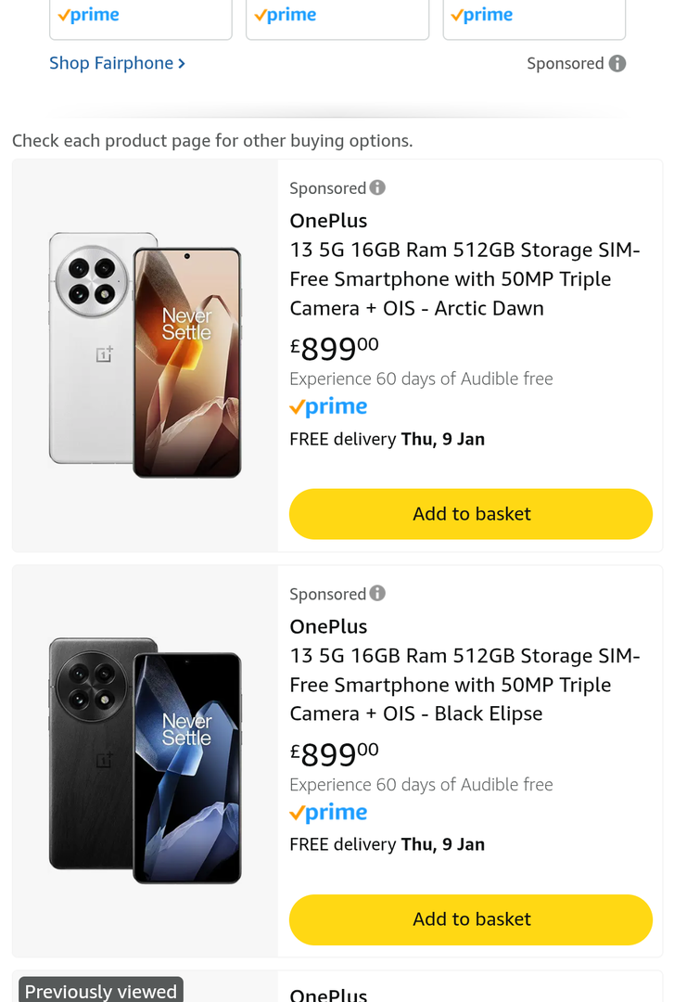
Task: Add OnePlus 13 Black Elipse to basket
Action: pos(471,919)
